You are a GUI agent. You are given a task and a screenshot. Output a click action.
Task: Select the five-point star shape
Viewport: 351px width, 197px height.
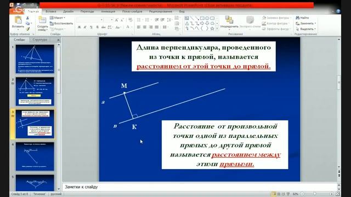pos(212,28)
